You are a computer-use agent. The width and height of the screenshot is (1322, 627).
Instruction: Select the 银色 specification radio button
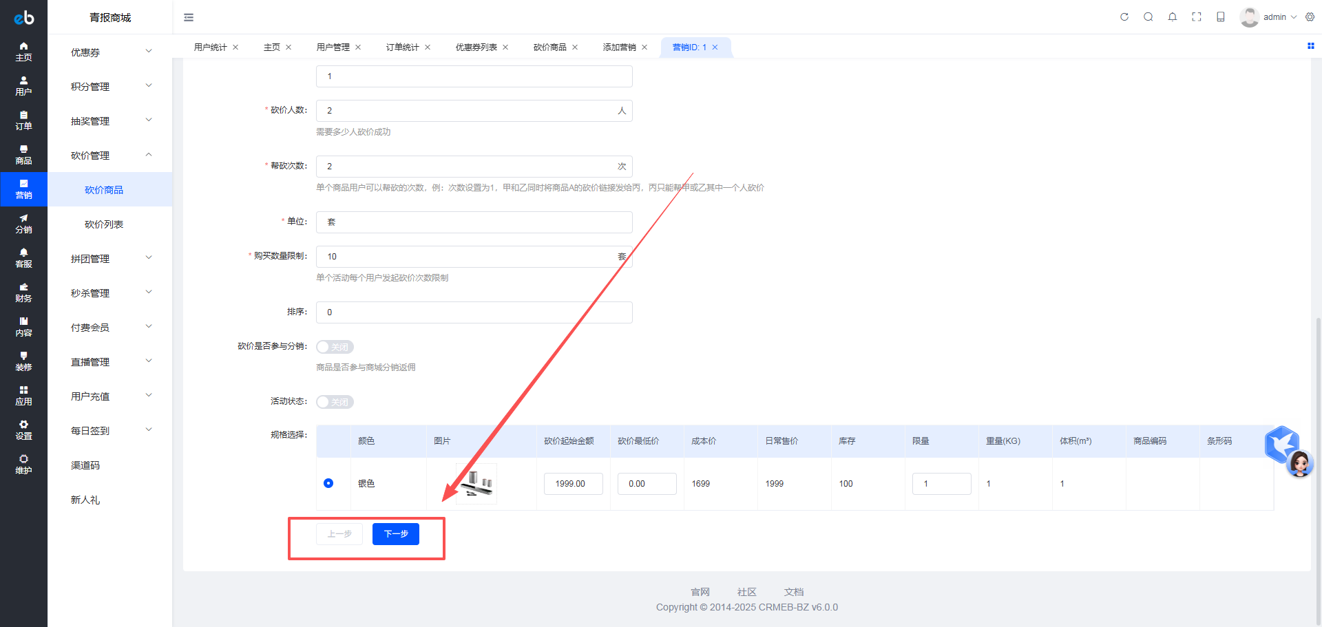328,483
